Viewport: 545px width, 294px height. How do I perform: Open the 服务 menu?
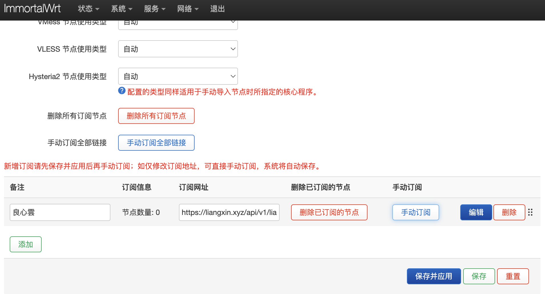coord(155,9)
